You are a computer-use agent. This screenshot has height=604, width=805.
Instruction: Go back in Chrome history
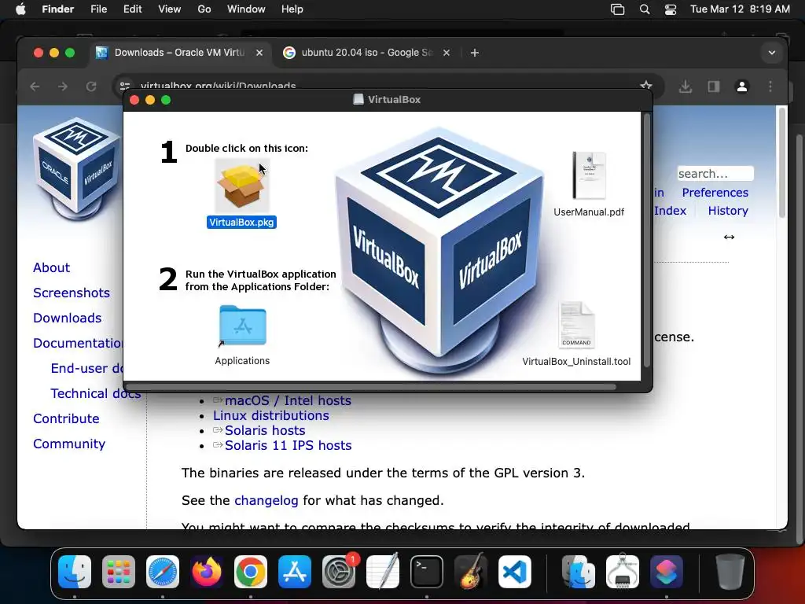click(x=35, y=87)
